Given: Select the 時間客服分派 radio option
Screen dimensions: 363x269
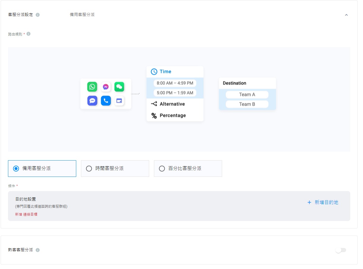Looking at the screenshot, I should [89, 169].
